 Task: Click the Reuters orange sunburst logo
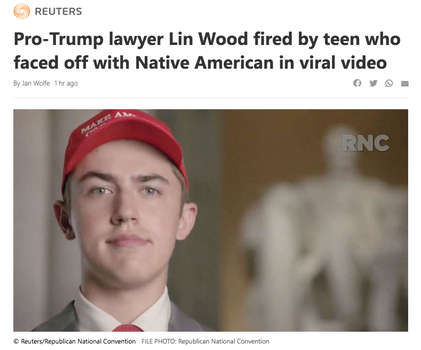coord(22,11)
